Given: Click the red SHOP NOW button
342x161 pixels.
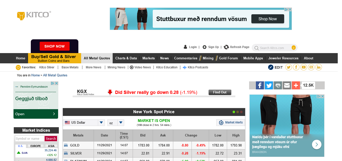Looking at the screenshot, I should coord(55,46).
